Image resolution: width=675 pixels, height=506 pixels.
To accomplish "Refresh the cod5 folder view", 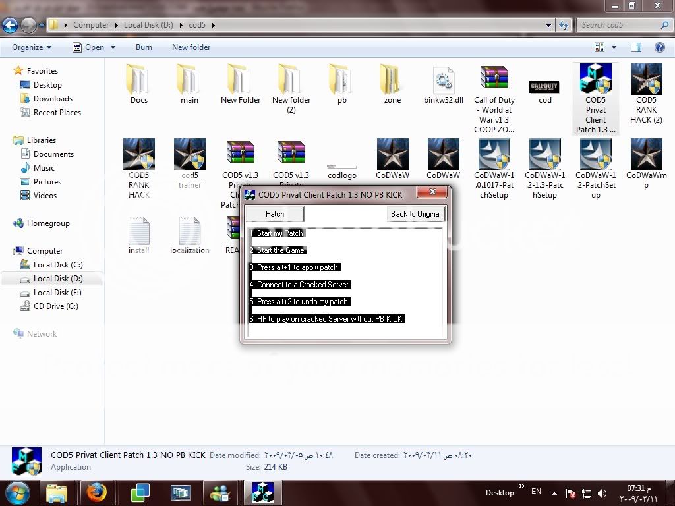I will coord(564,26).
